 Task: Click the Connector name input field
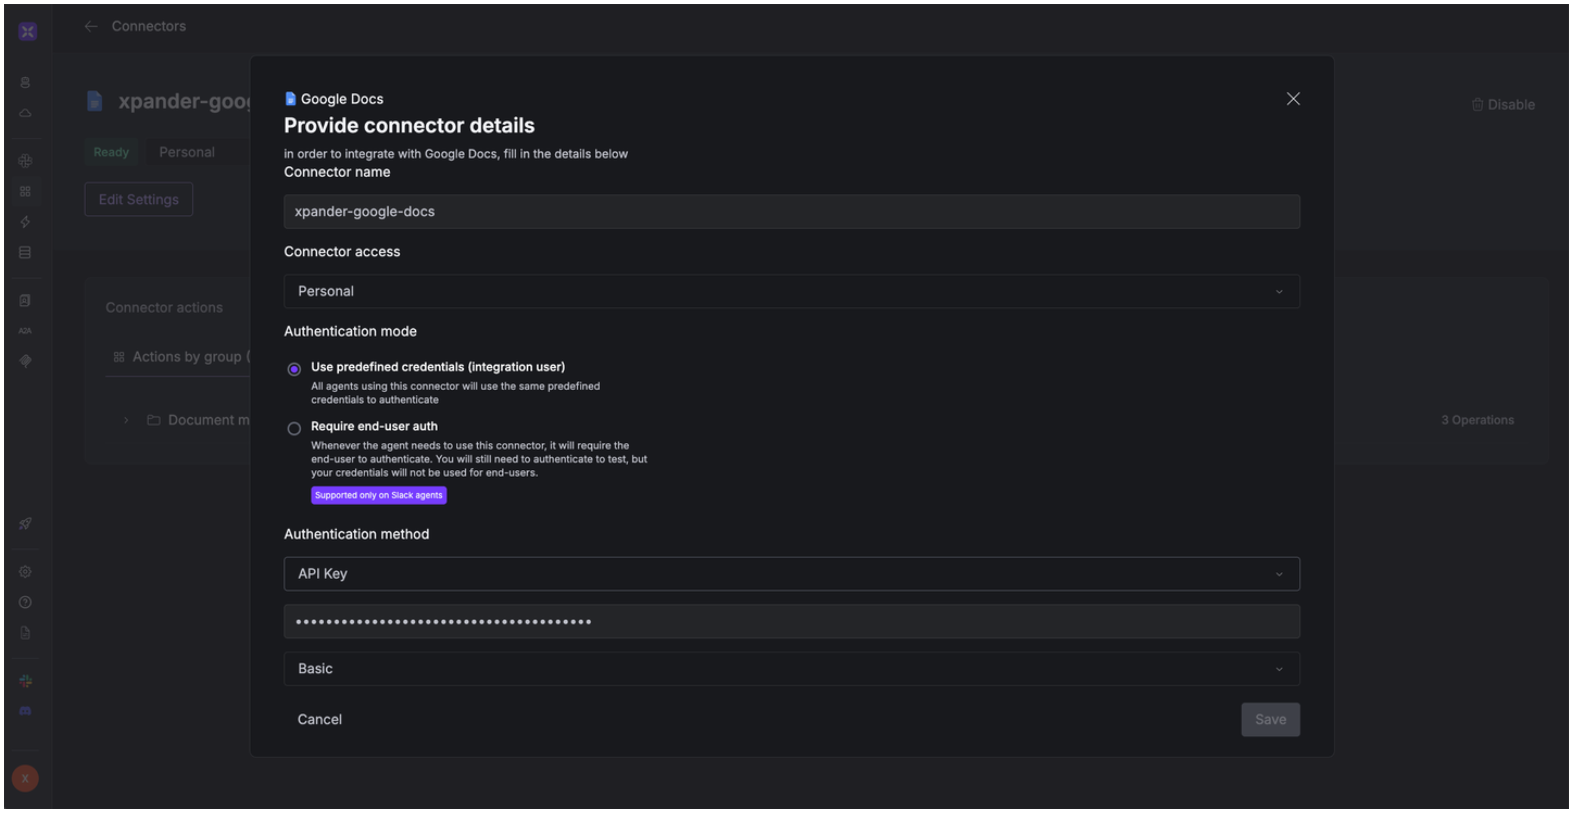pyautogui.click(x=791, y=212)
